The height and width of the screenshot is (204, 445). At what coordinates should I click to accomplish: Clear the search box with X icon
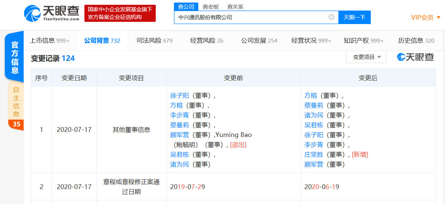point(331,17)
